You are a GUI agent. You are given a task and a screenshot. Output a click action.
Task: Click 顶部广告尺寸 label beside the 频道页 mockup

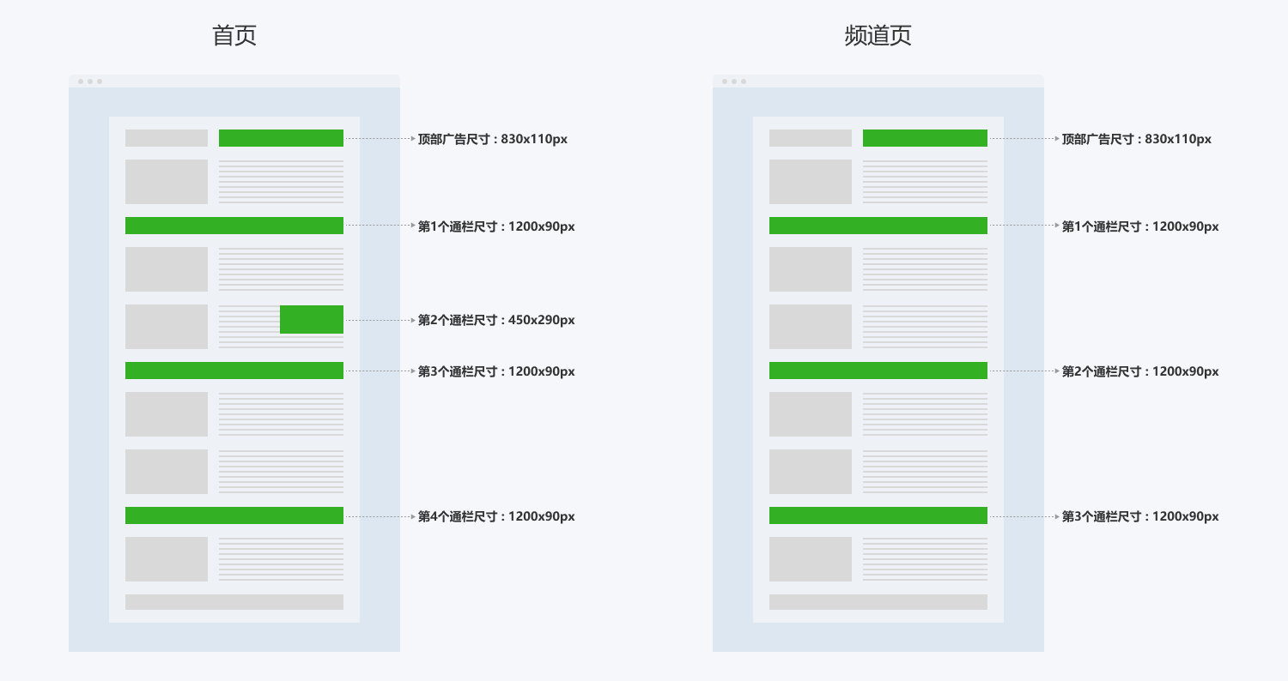click(x=1136, y=139)
